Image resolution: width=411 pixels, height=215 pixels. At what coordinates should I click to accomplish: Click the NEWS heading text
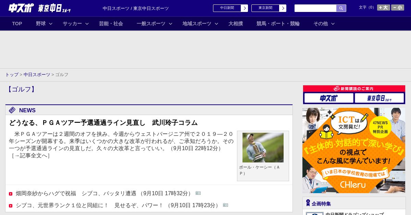[x=27, y=110]
